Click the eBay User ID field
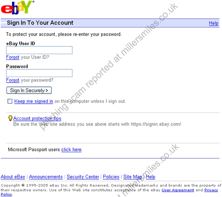The width and height of the screenshot is (222, 197). (39, 50)
